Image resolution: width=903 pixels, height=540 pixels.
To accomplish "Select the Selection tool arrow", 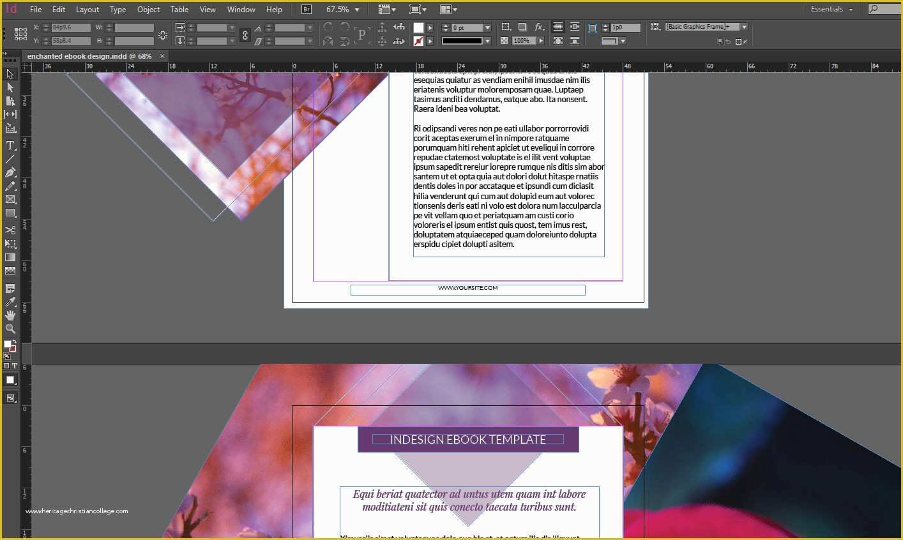I will (10, 74).
